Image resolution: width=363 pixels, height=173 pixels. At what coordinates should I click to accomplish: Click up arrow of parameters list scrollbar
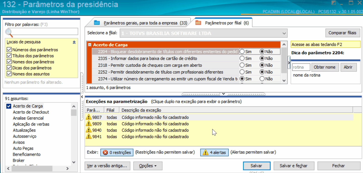tap(284, 45)
